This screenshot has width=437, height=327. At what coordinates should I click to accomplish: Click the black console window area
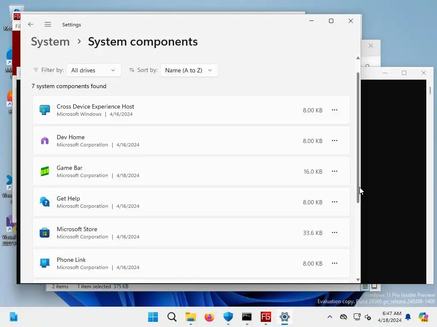tap(393, 181)
